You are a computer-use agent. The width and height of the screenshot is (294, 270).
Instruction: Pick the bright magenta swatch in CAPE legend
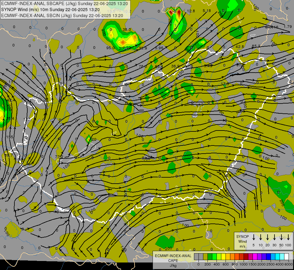pos(255,256)
